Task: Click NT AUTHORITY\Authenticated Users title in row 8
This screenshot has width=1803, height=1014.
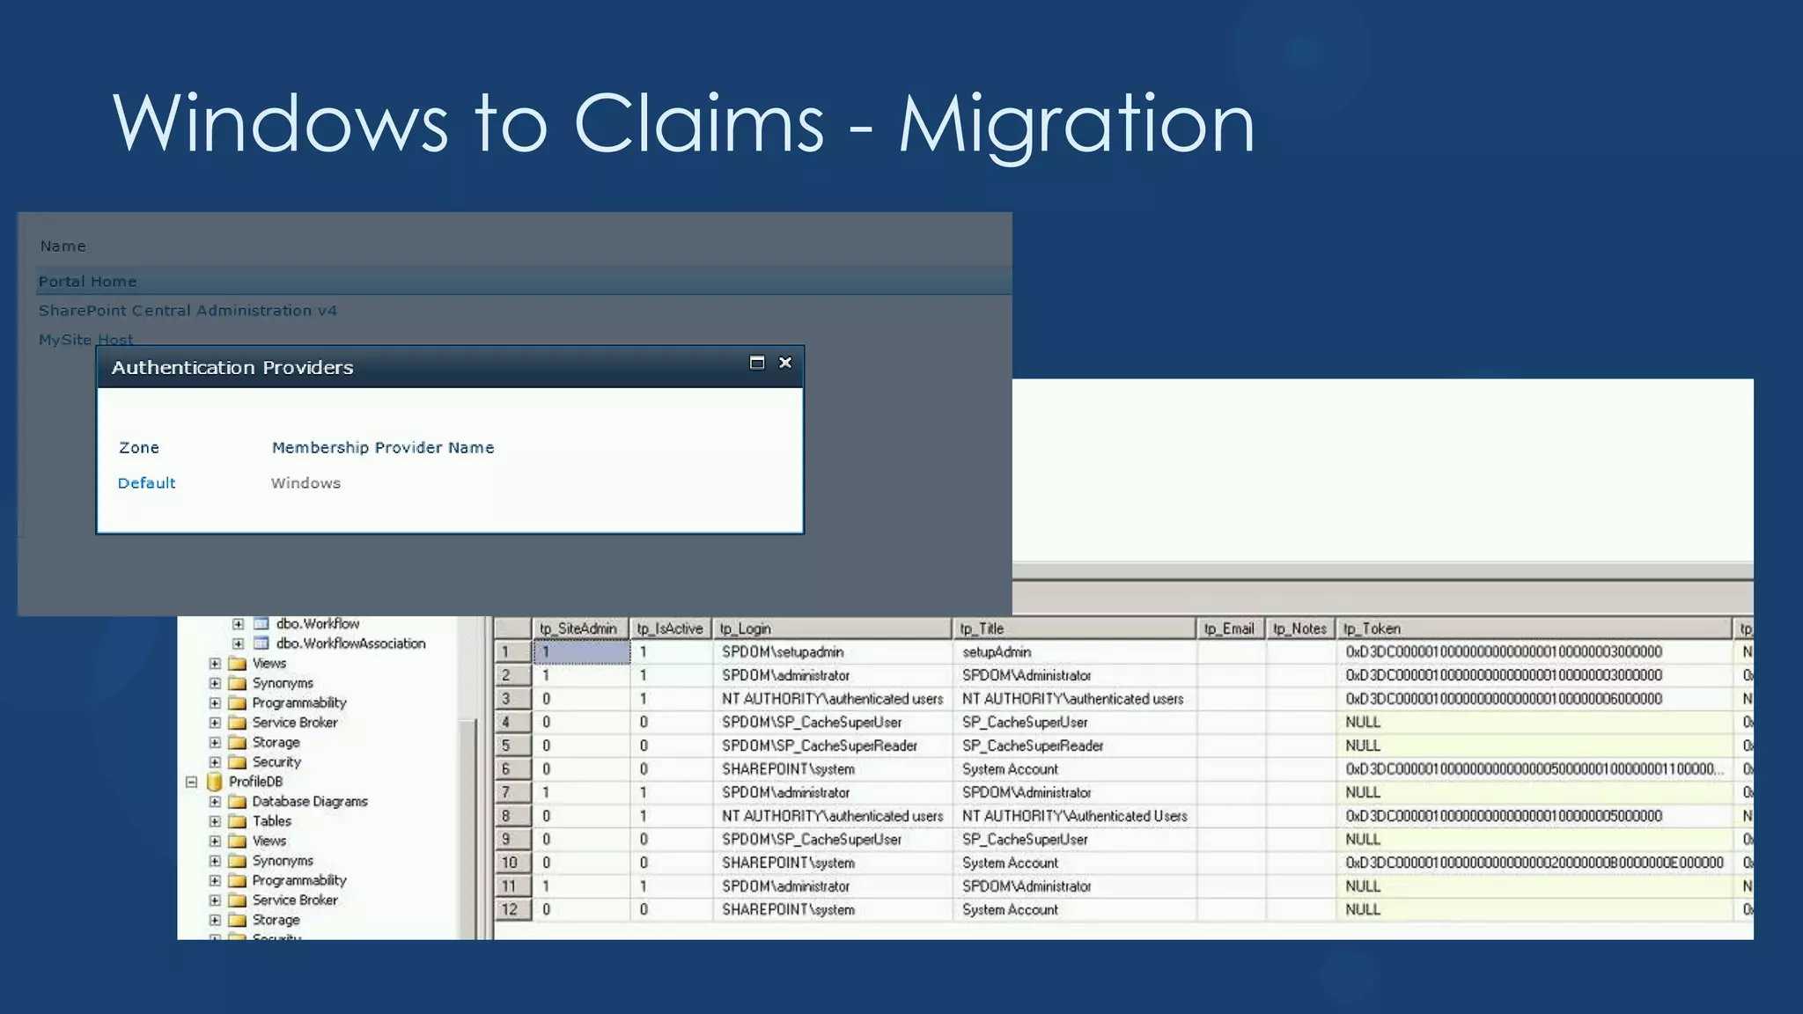Action: (x=1074, y=816)
